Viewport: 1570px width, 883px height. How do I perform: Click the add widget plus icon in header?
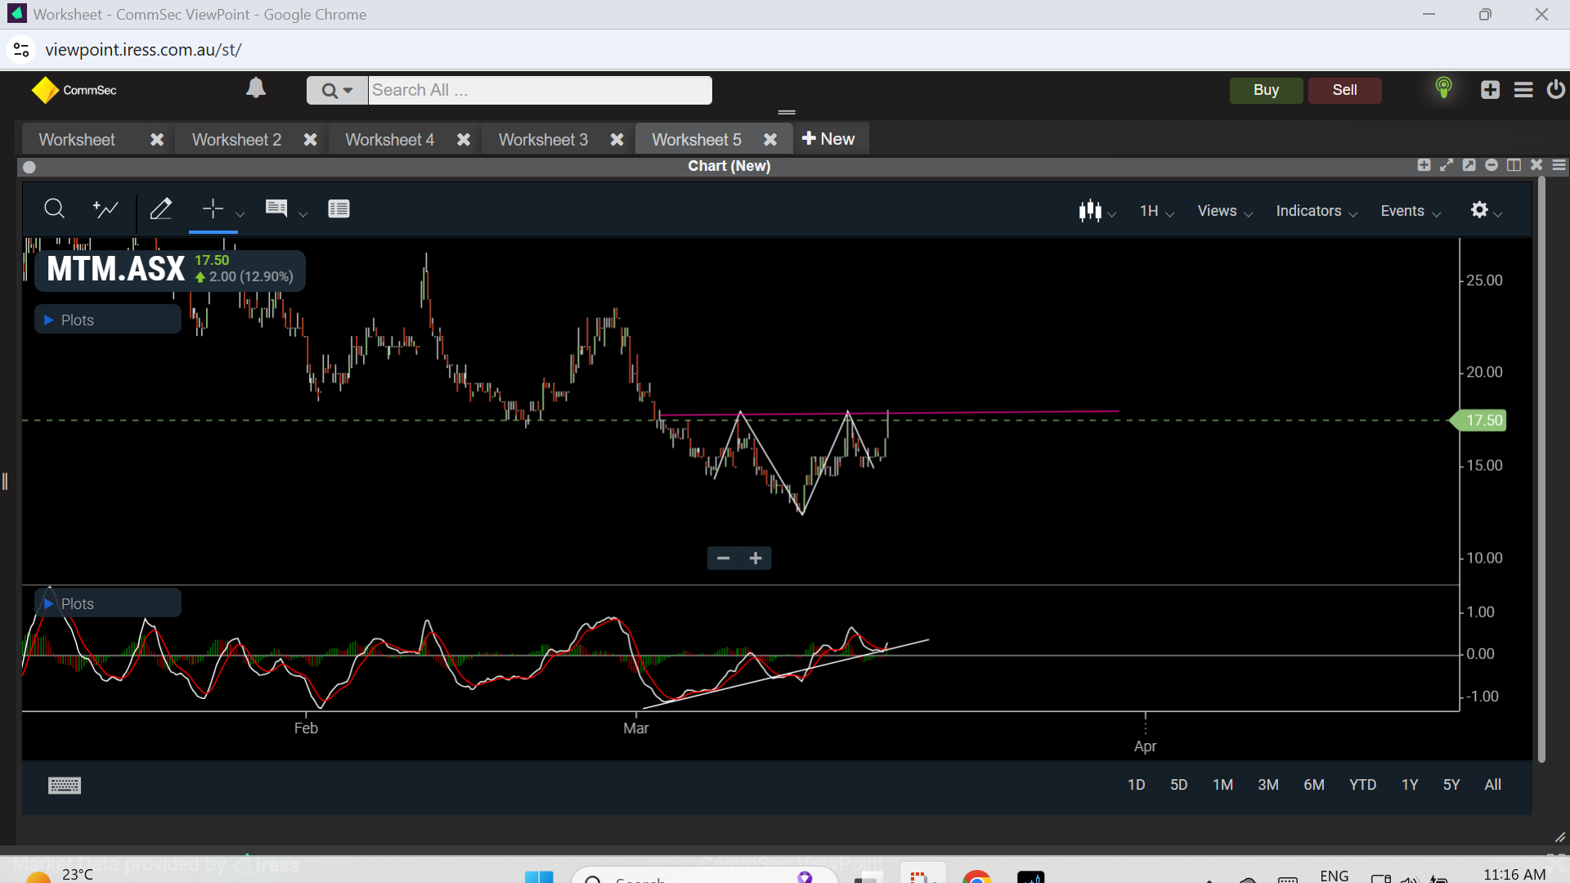click(1490, 90)
